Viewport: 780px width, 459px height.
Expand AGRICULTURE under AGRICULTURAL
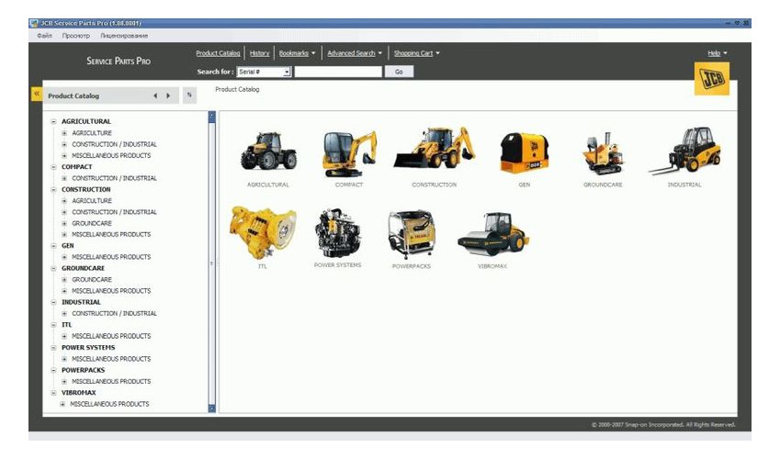64,133
